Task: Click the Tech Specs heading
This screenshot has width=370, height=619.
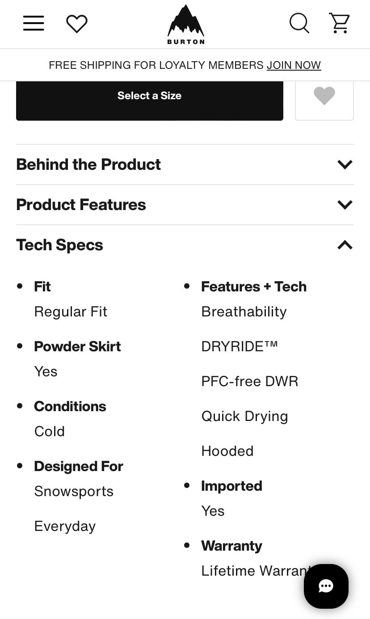Action: 59,245
